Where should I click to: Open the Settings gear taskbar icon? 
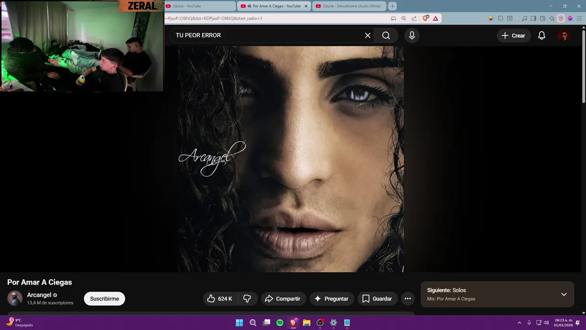coord(333,323)
